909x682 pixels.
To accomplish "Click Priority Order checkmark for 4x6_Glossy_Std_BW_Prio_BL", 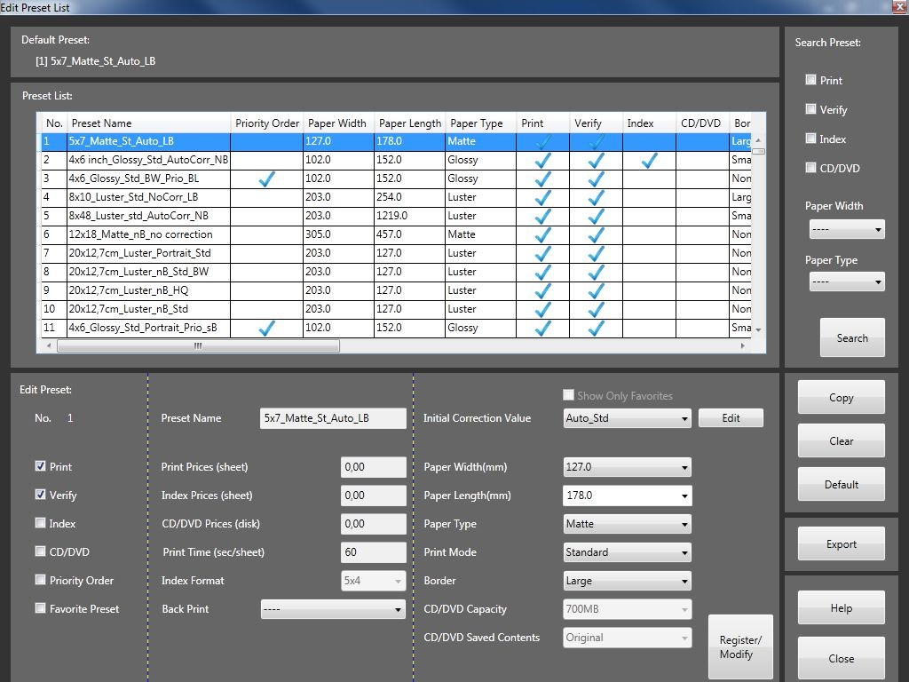I will 265,178.
